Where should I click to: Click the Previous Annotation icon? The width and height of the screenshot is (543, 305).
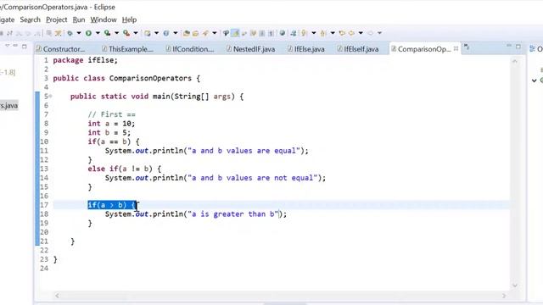[323, 33]
